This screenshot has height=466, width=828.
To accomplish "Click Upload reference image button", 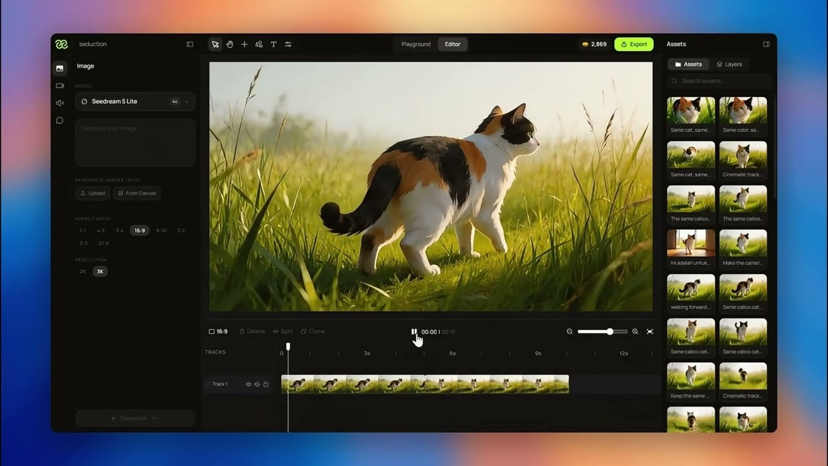I will click(x=93, y=193).
